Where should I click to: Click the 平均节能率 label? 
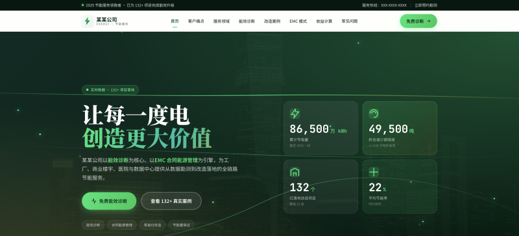point(378,198)
